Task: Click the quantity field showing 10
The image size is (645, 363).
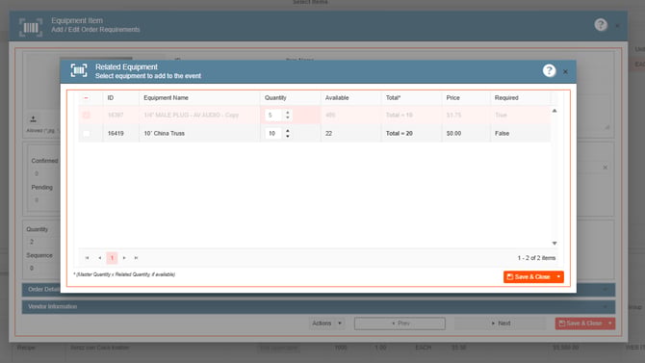Action: click(273, 133)
